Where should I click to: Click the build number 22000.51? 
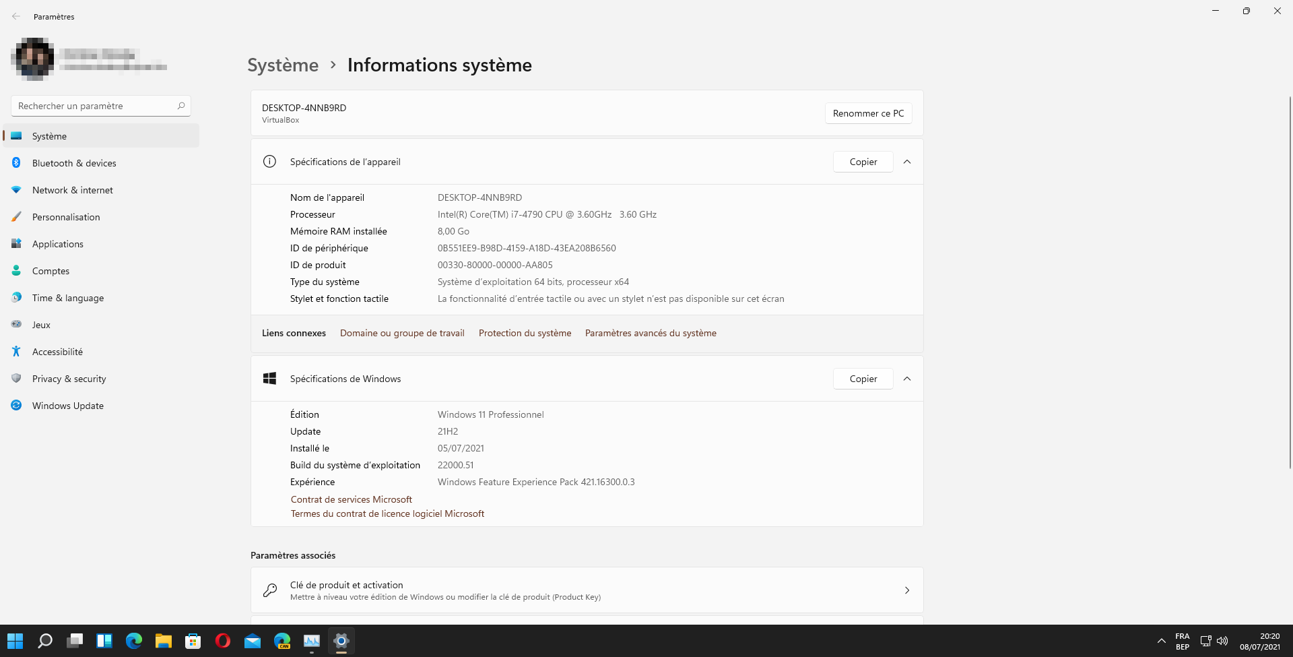pos(455,465)
